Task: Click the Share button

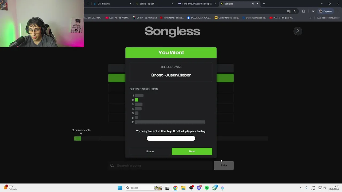Action: 150,151
